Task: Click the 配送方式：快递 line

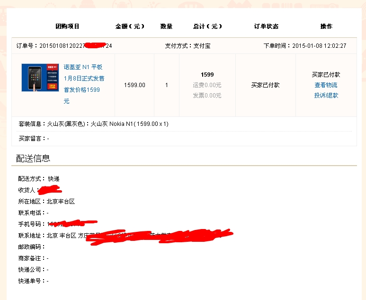Action: tap(39, 179)
